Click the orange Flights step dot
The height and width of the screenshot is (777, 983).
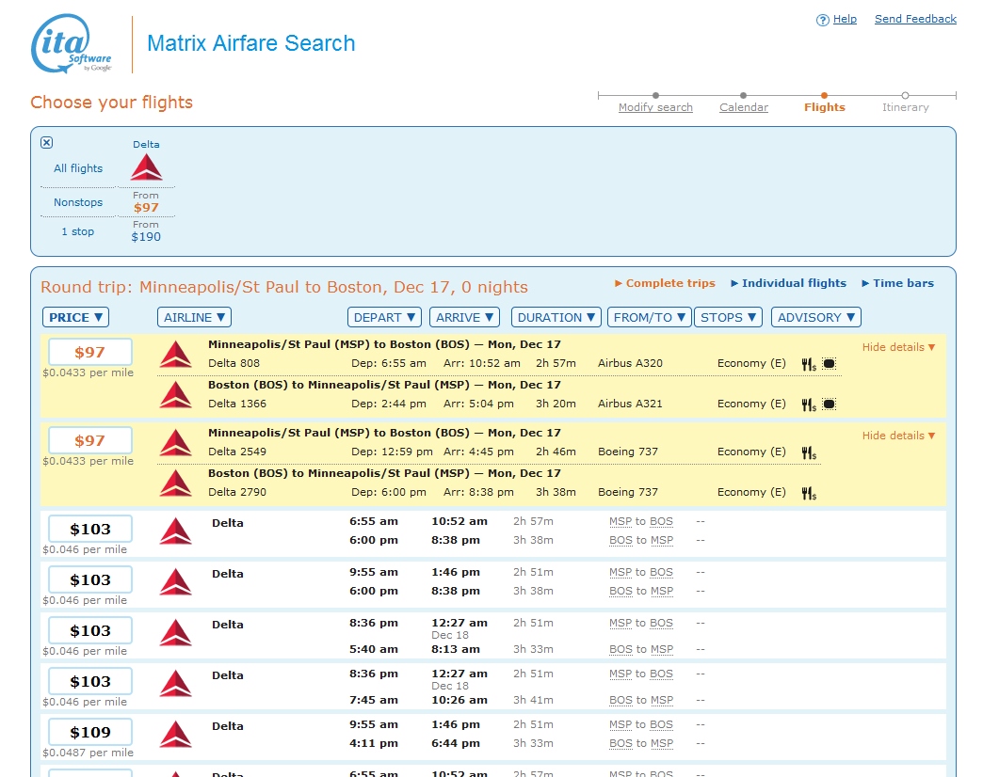click(824, 91)
